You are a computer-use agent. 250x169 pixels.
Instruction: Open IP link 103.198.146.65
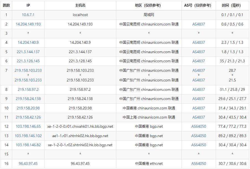28,126
